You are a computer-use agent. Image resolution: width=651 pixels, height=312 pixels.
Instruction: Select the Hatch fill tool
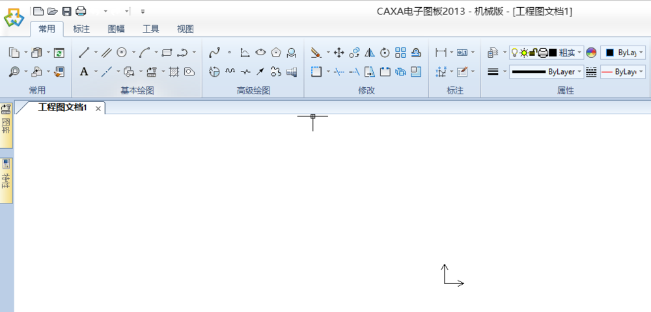[x=174, y=71]
